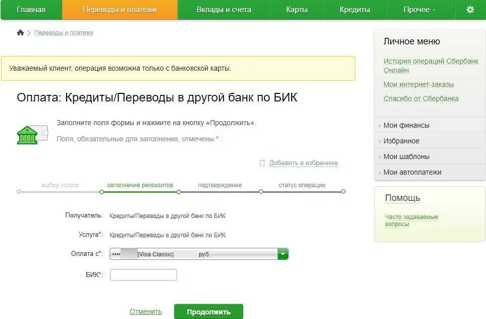Open the Главная tab
The image size is (486, 319).
point(31,10)
